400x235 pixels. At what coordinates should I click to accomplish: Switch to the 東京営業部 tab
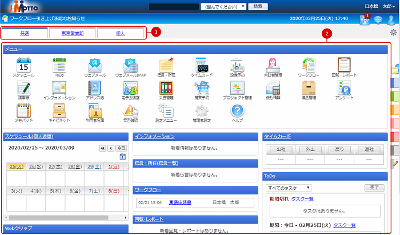point(73,33)
